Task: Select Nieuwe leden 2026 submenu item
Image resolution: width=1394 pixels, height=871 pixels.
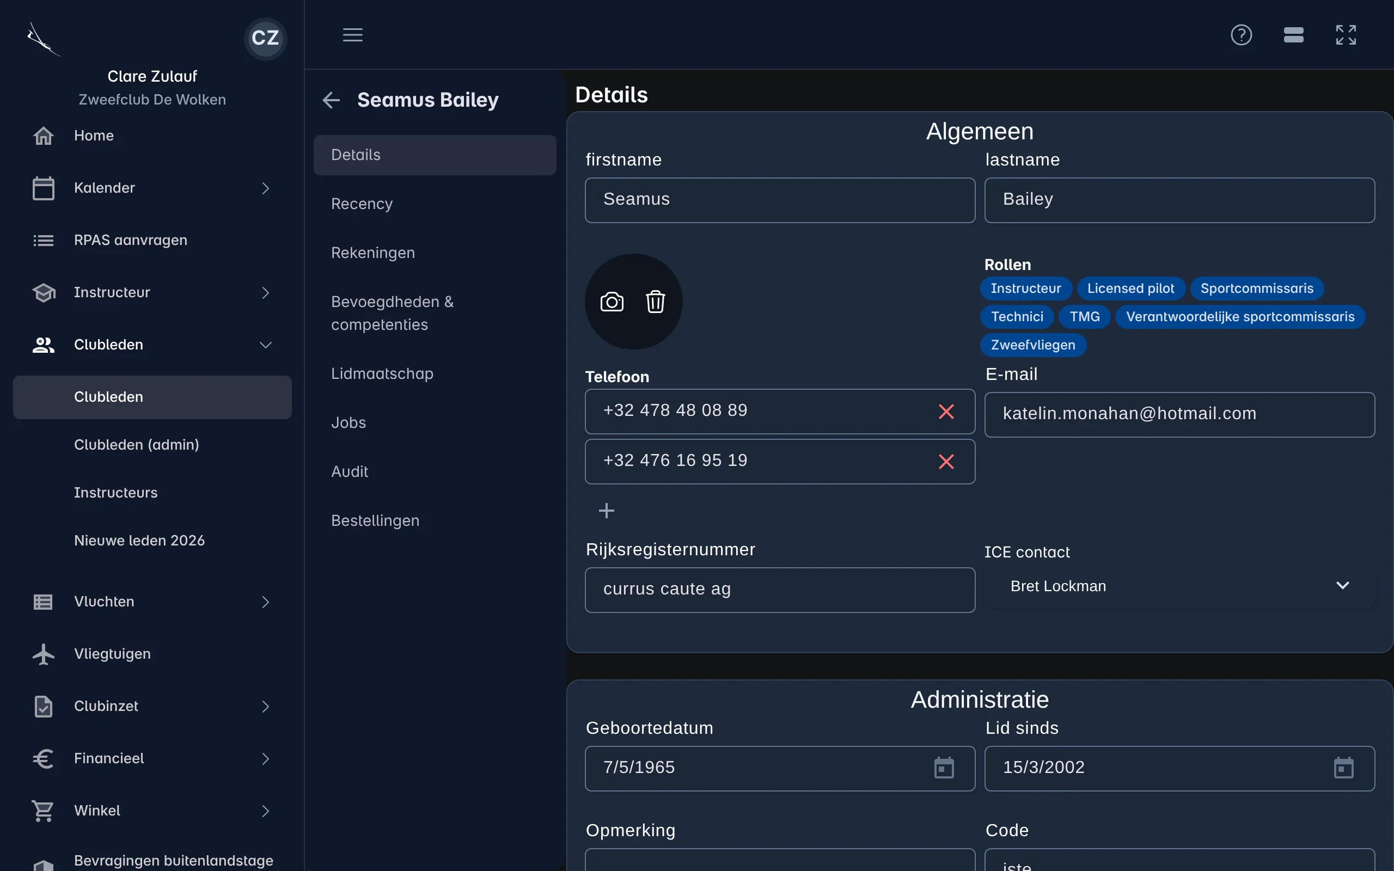Action: click(x=152, y=541)
